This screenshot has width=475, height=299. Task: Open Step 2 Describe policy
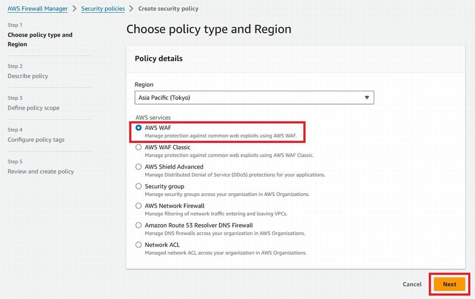click(x=28, y=76)
